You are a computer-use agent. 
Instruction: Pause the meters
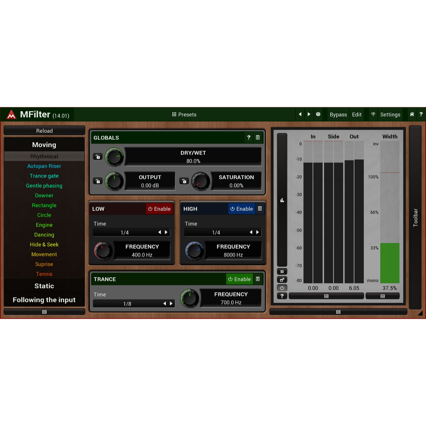[282, 272]
